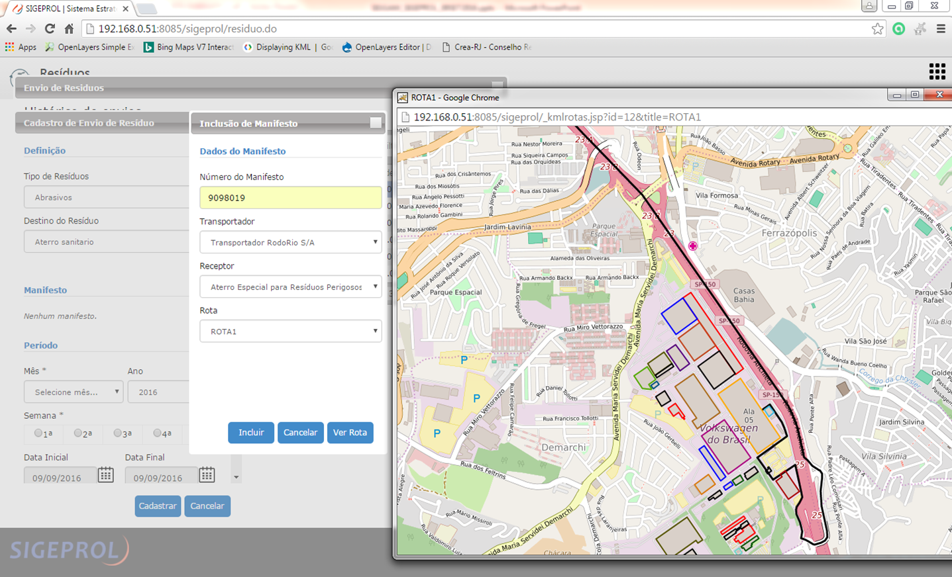Click the Incluir button
Viewport: 952px width, 577px height.
point(251,432)
